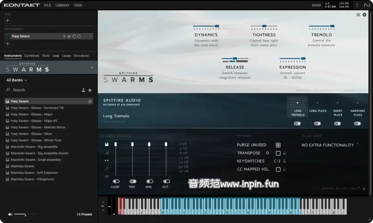Switch to the Leap tab
Viewport: 373px width, 223px height.
tap(56, 56)
